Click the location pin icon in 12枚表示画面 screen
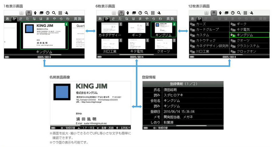 (220, 13)
